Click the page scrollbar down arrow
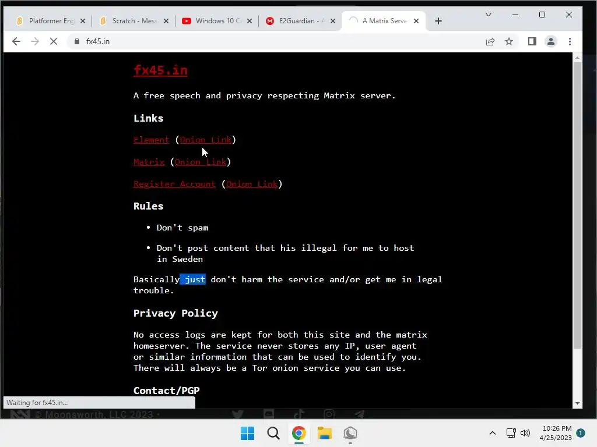597x447 pixels. click(577, 403)
